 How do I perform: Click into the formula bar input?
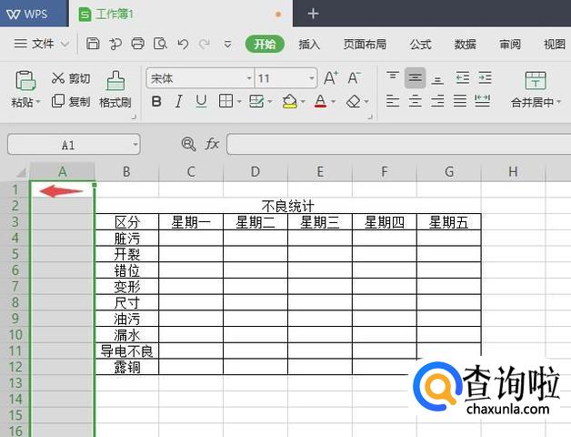(399, 144)
